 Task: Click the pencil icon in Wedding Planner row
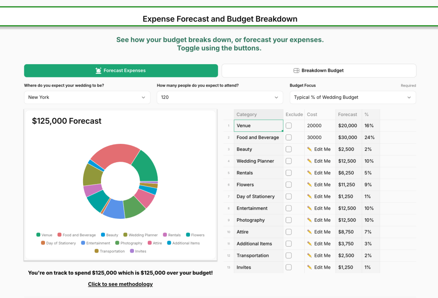[x=310, y=161]
